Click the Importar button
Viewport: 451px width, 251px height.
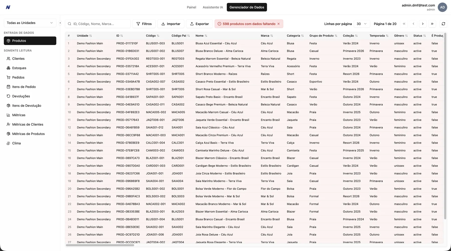tap(171, 24)
